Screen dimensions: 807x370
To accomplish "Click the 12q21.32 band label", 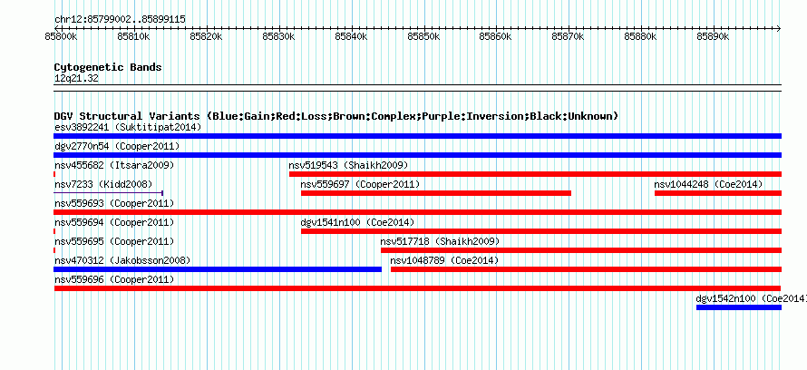I will [x=76, y=78].
